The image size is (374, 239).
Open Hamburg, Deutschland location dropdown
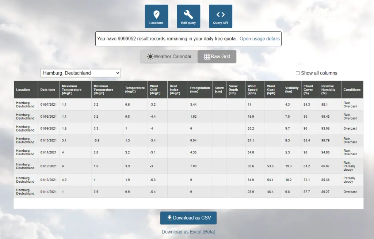(x=80, y=73)
